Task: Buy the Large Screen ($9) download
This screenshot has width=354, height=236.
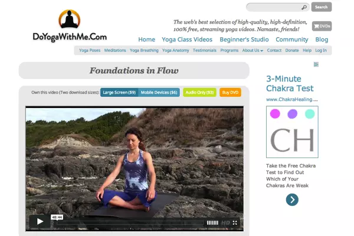Action: [119, 93]
